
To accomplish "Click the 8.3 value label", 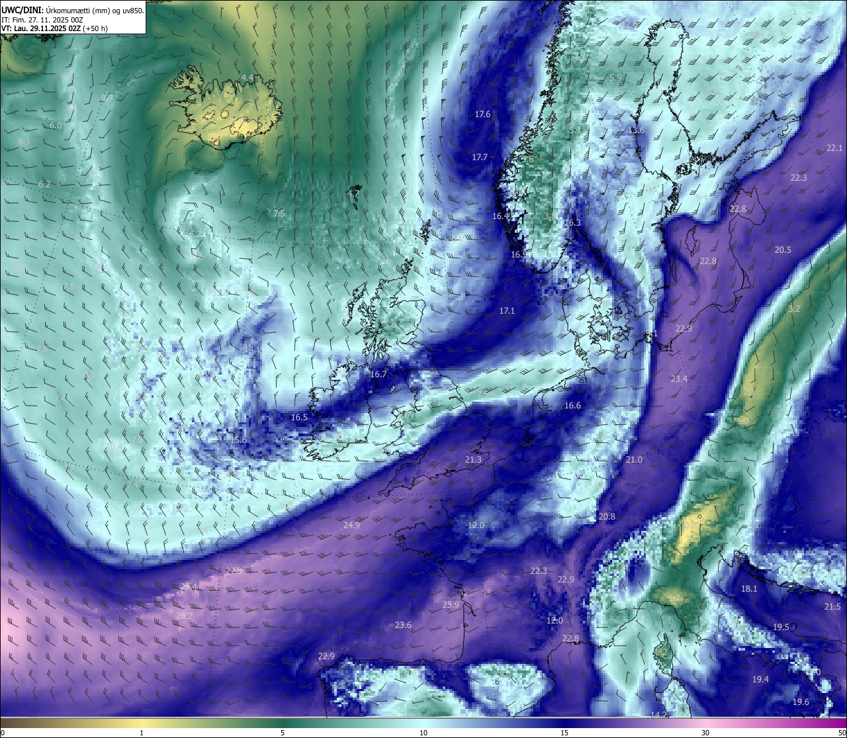I will pyautogui.click(x=24, y=141).
